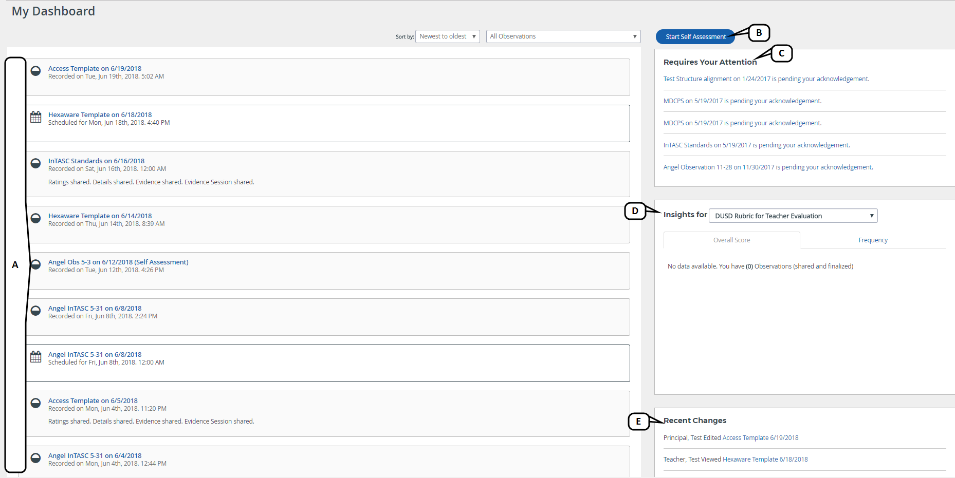Open the Sort by Newest to oldest dropdown
Screen dimensions: 955x478
click(447, 36)
